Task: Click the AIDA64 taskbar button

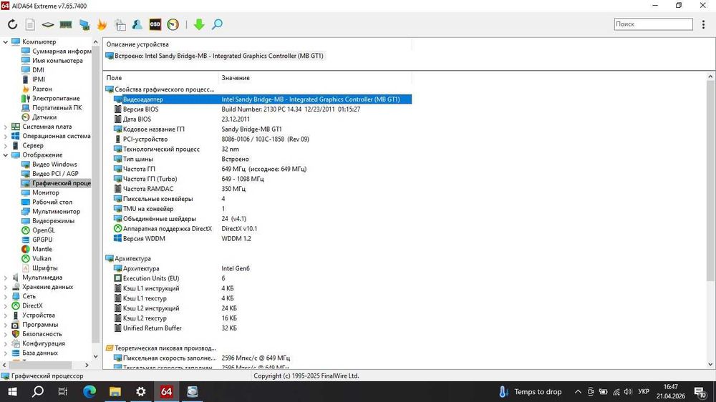Action: (166, 391)
